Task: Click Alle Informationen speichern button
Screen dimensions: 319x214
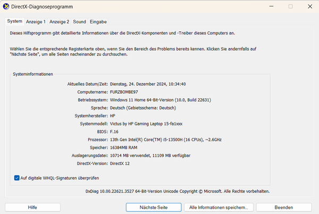Action: (219, 207)
